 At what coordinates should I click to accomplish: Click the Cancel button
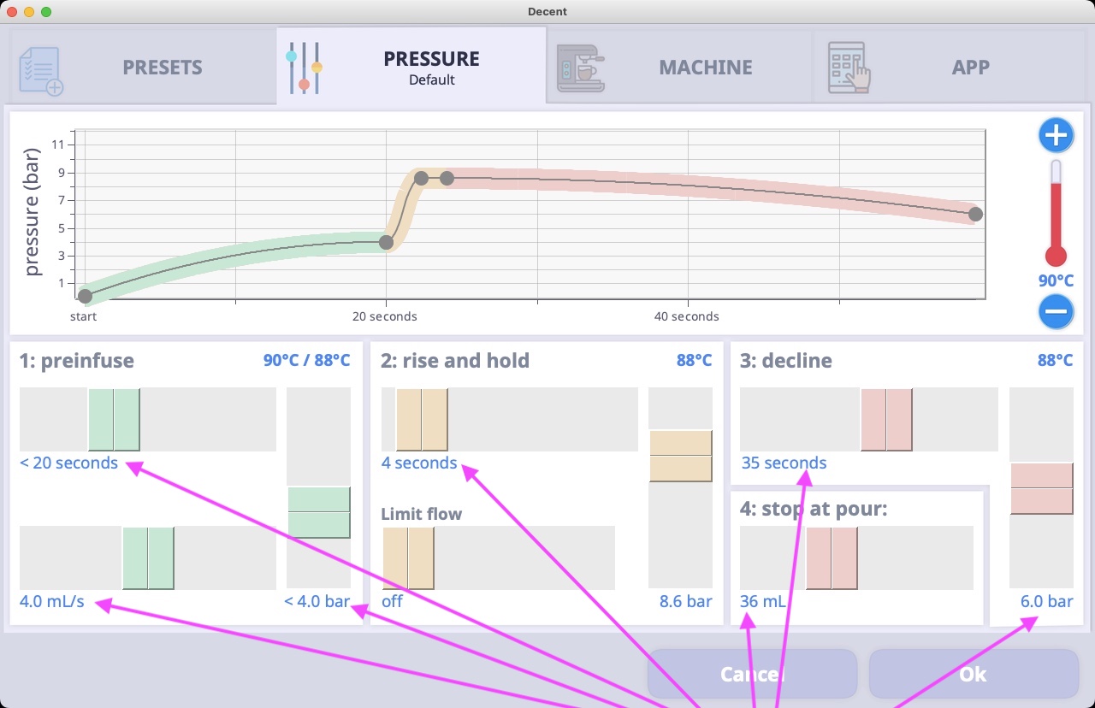pyautogui.click(x=752, y=674)
